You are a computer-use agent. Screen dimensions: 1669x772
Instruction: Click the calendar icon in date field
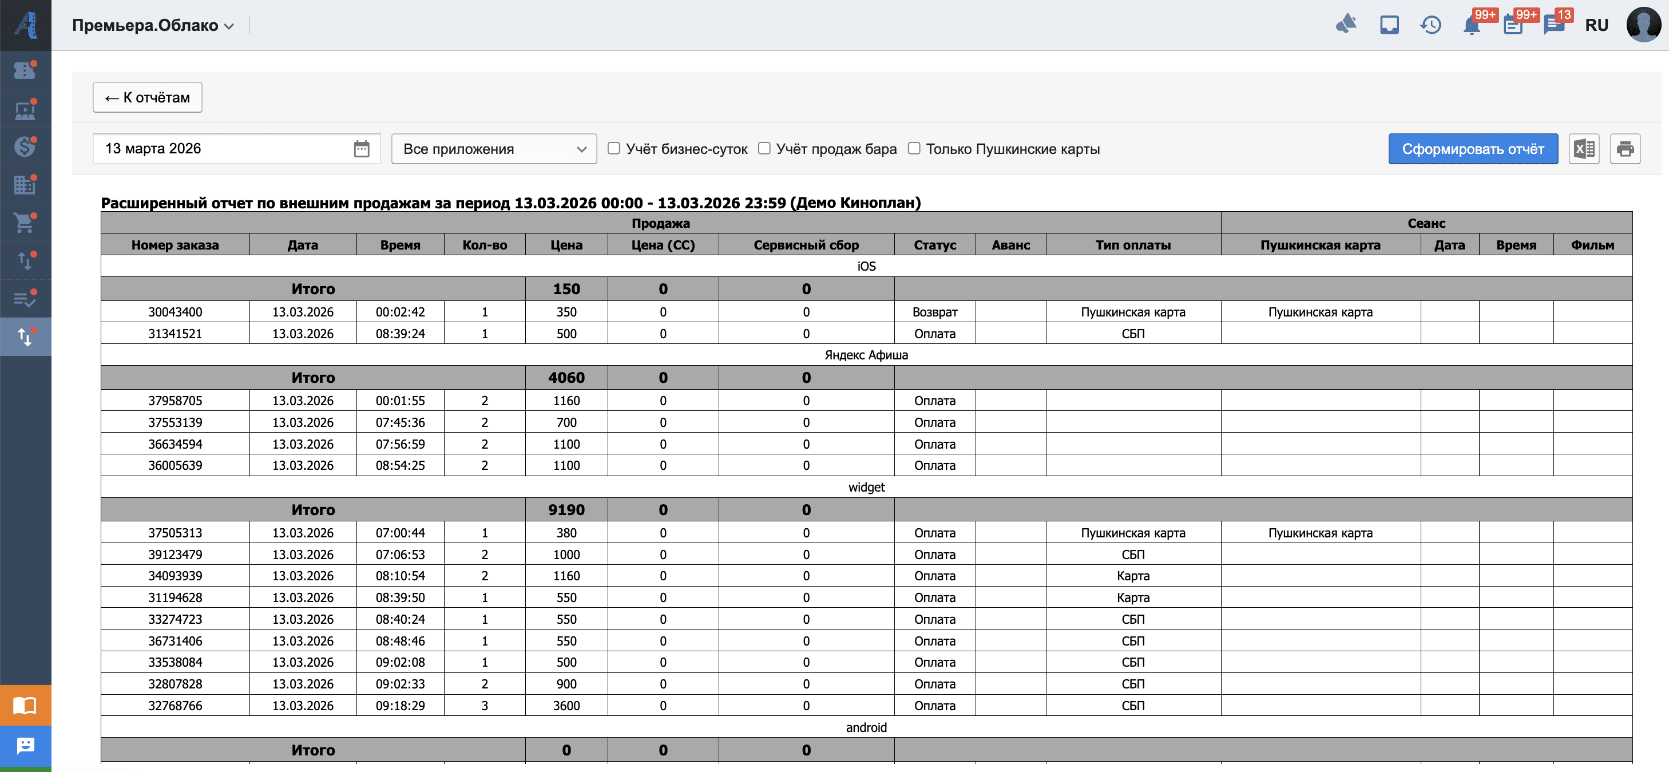tap(362, 149)
